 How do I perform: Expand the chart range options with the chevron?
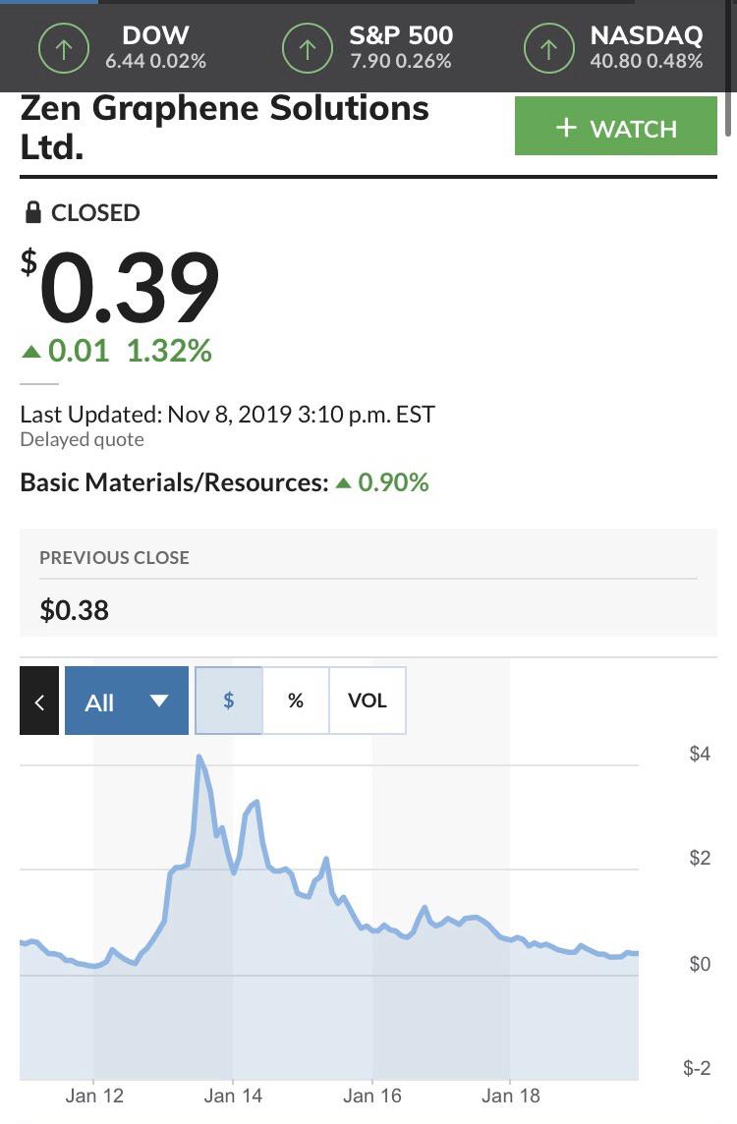[x=158, y=701]
